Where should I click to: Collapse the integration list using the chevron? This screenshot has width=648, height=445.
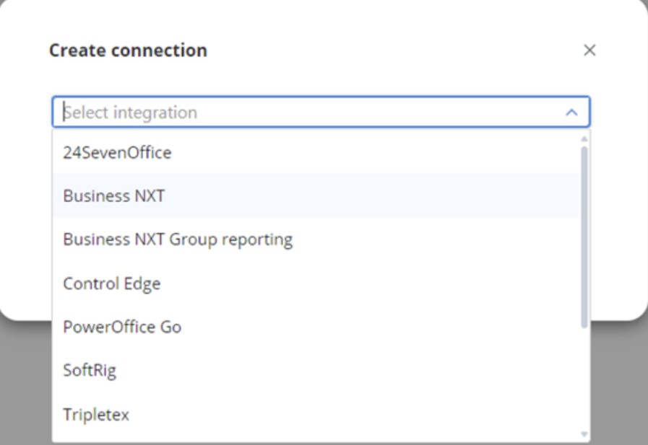point(571,113)
